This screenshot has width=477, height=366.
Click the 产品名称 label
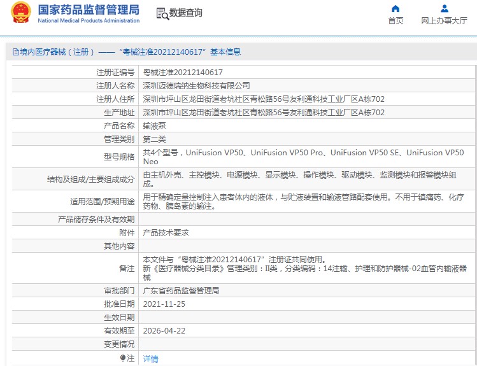point(119,126)
